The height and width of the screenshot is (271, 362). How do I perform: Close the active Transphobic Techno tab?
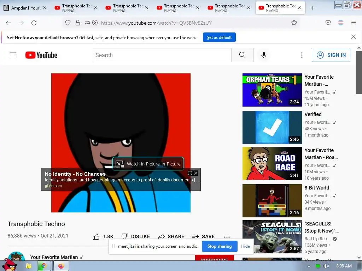(299, 8)
